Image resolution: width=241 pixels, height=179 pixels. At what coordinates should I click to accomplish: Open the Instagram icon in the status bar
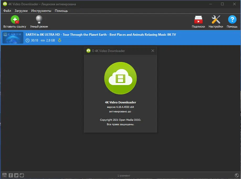[x=22, y=175]
